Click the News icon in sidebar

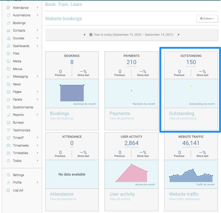pos(8,84)
